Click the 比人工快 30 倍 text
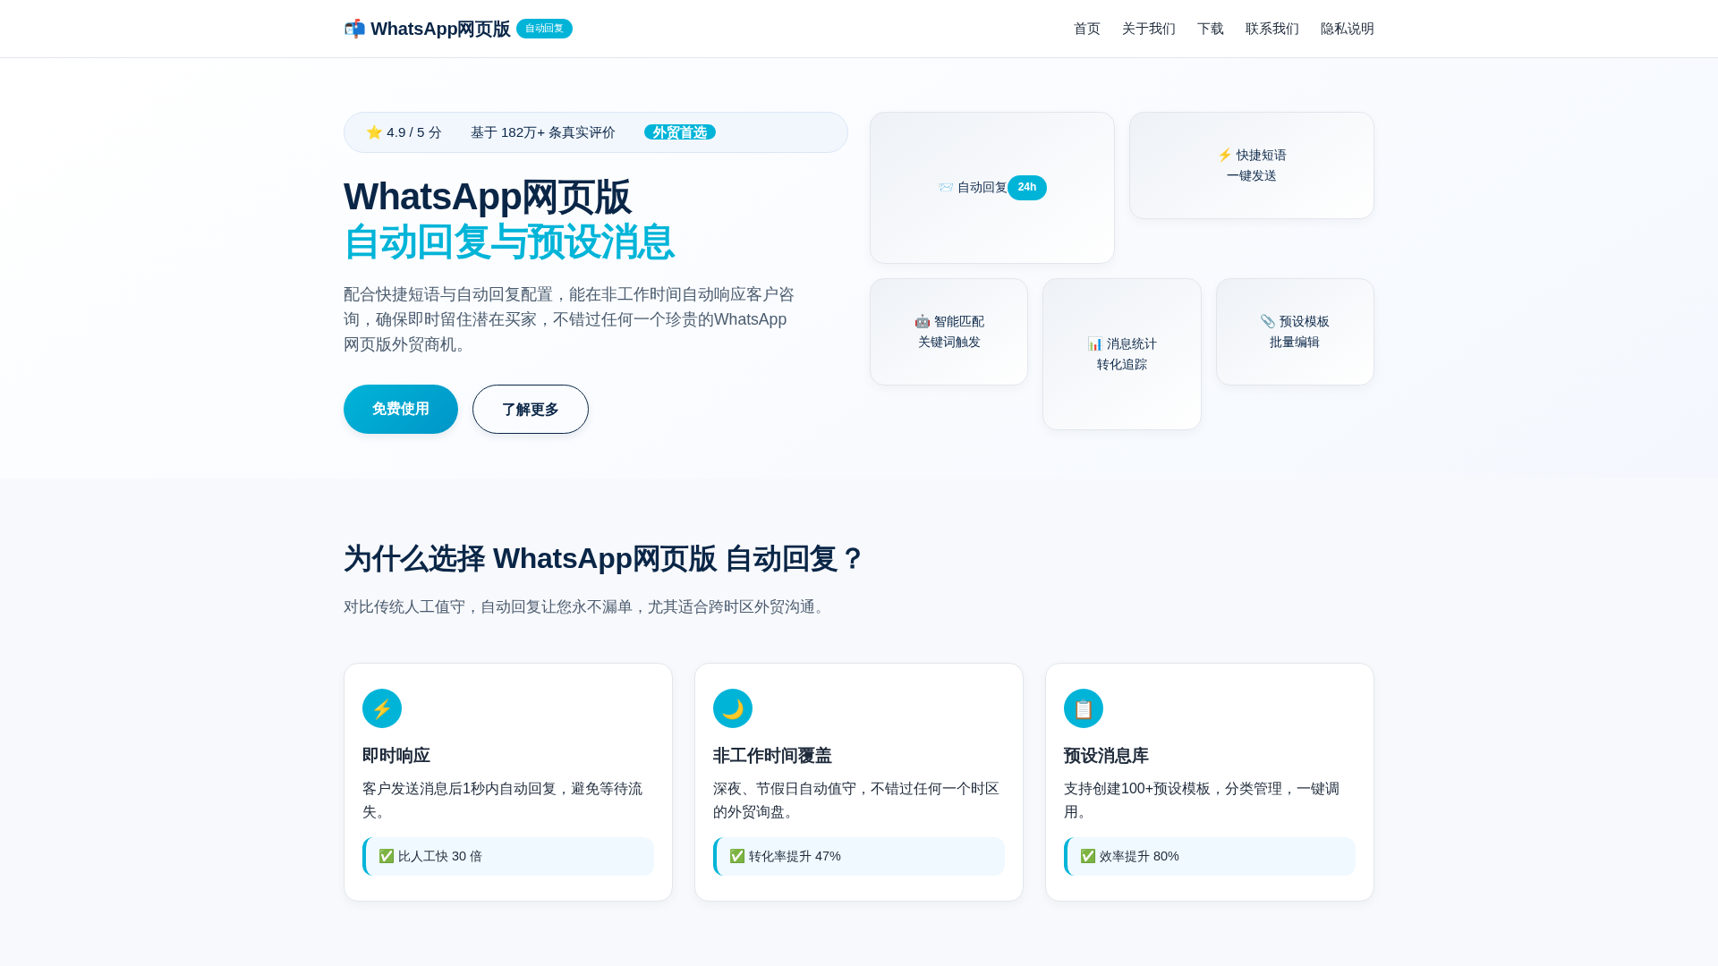The height and width of the screenshot is (966, 1718). (440, 856)
